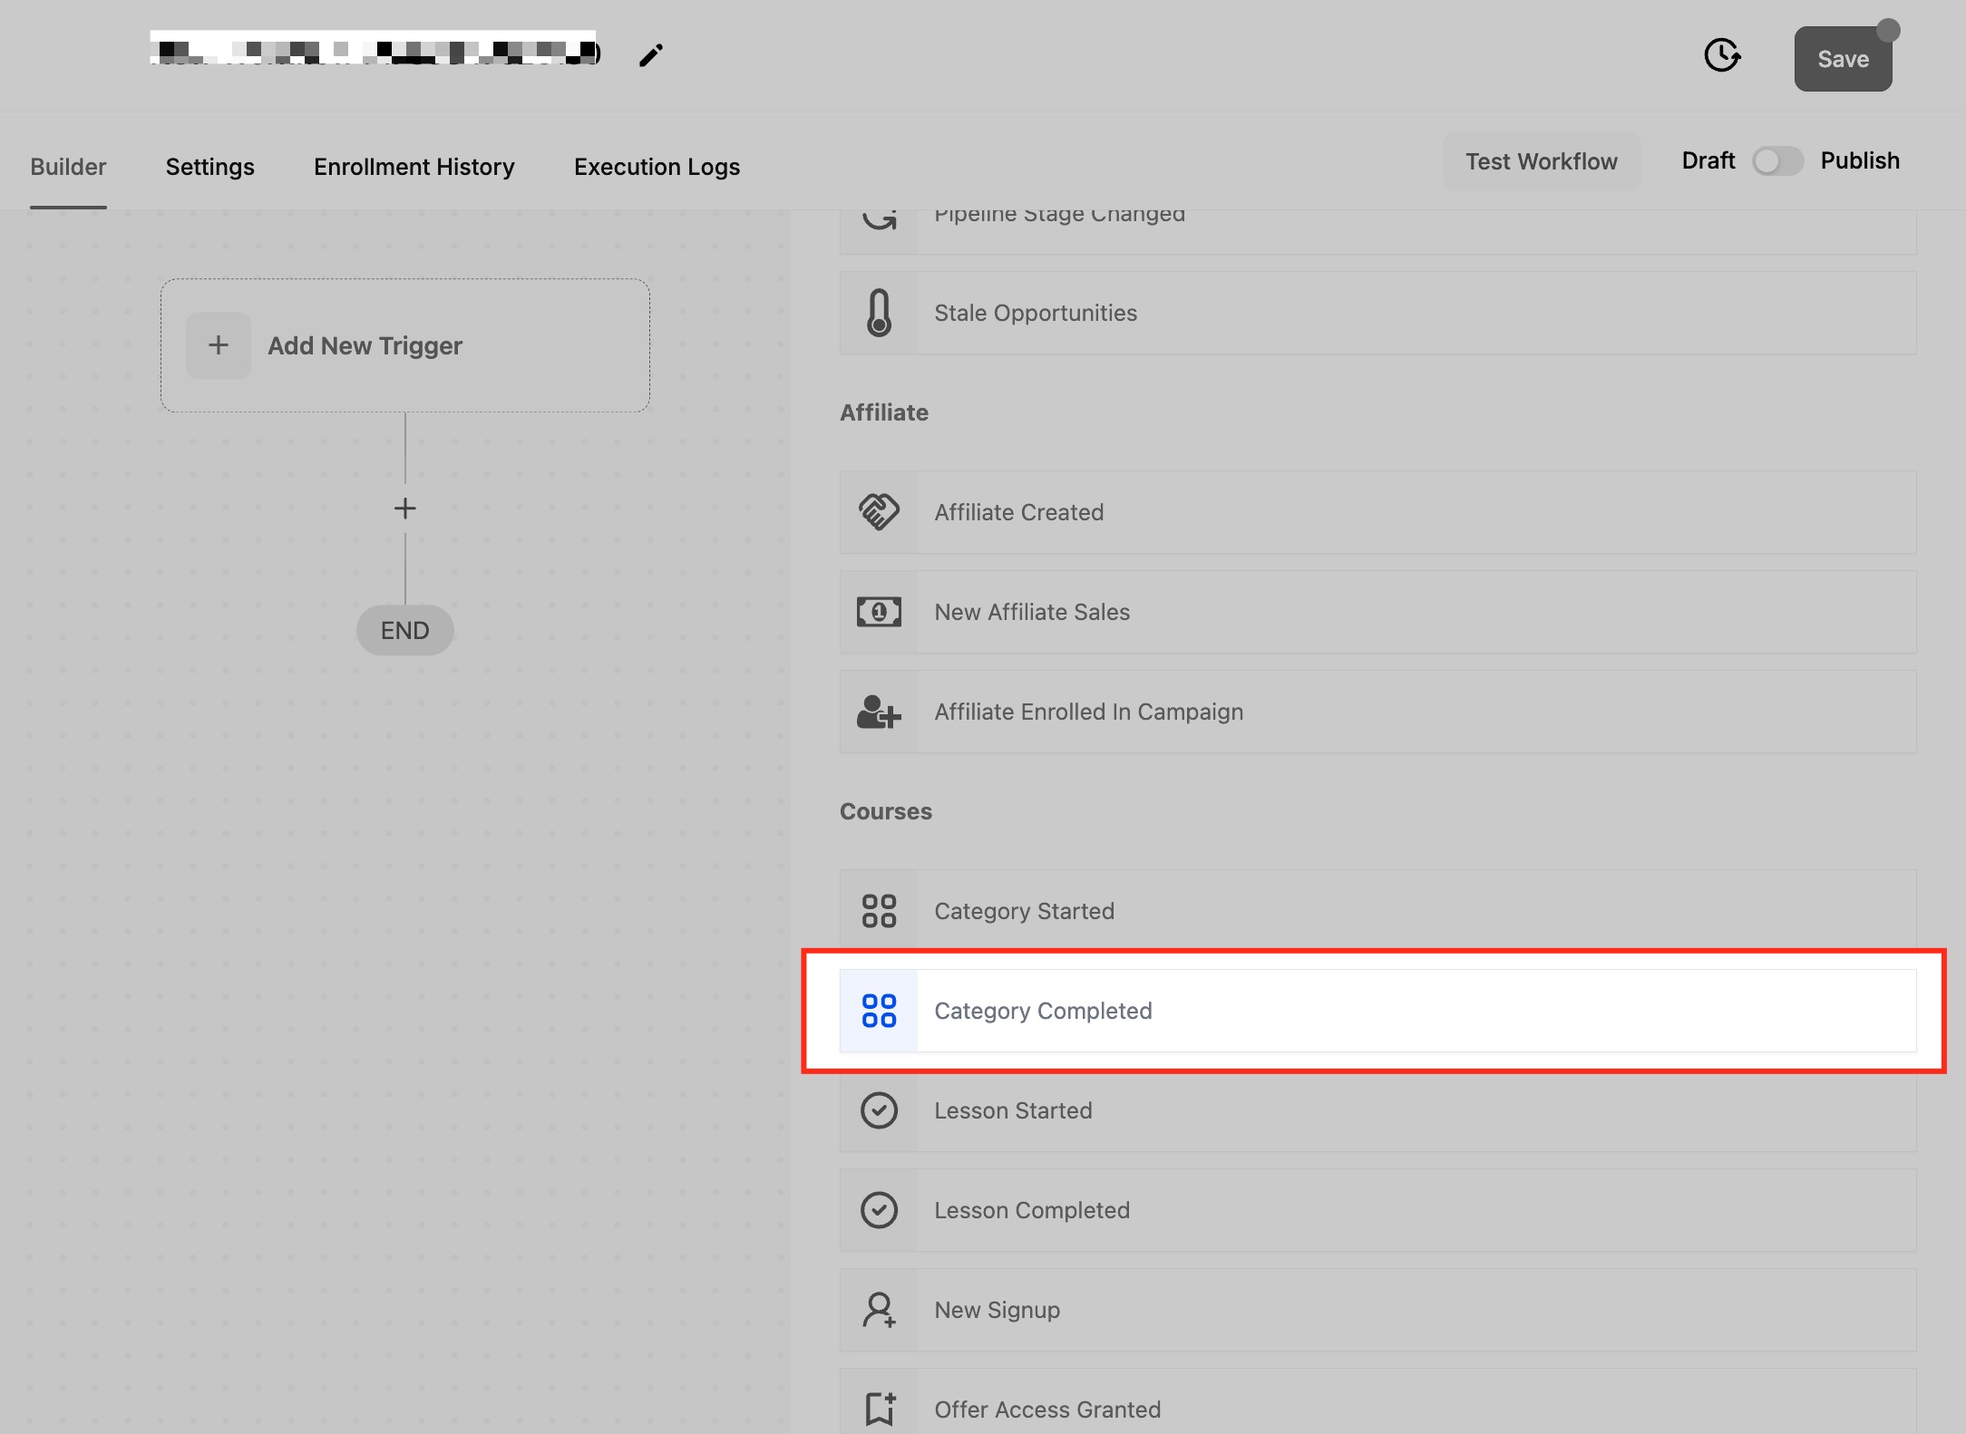Open the Enrollment History tab

pyautogui.click(x=414, y=167)
